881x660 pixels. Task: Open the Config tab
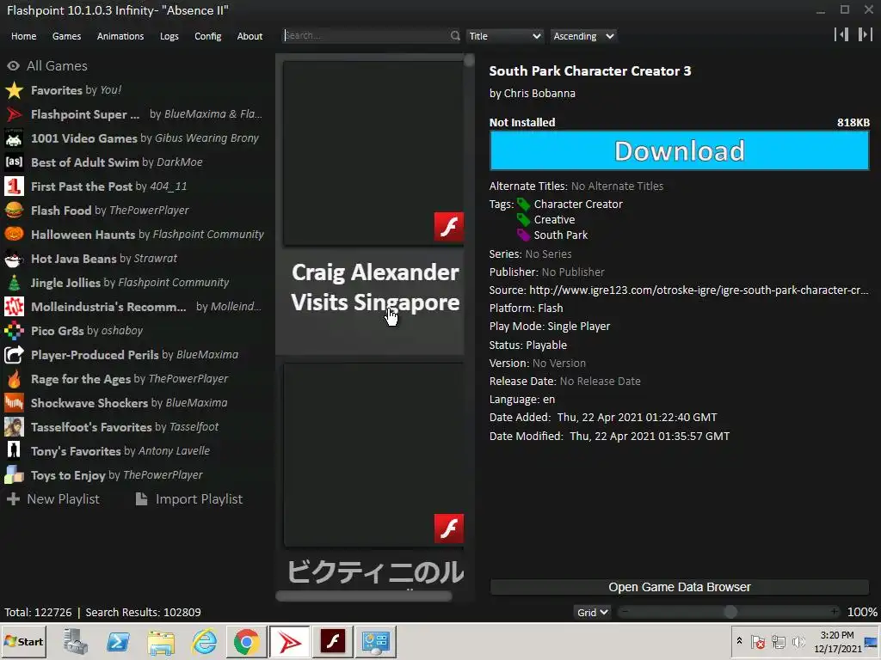click(208, 36)
